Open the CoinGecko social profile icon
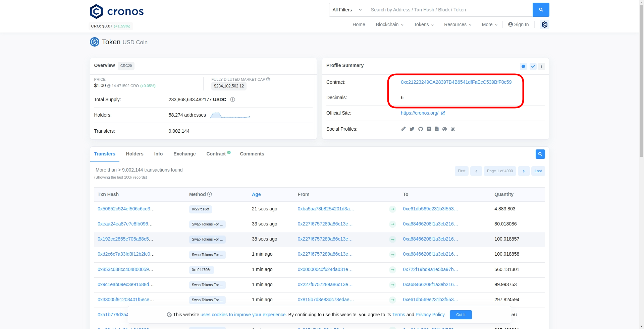This screenshot has height=329, width=644. [453, 129]
